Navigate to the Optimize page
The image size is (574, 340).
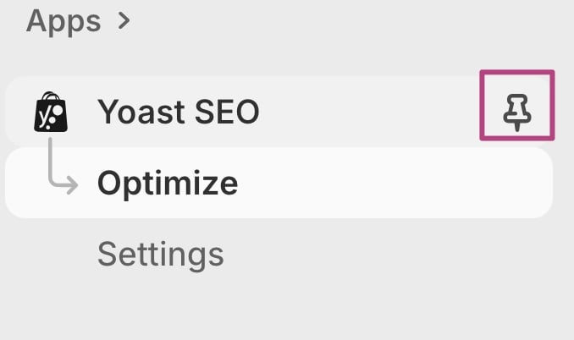168,183
